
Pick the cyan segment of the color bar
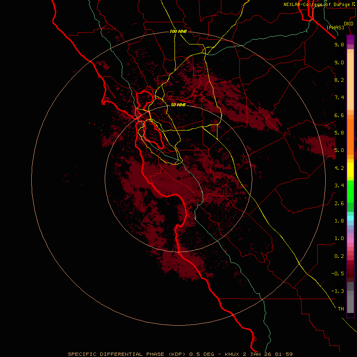point(350,218)
